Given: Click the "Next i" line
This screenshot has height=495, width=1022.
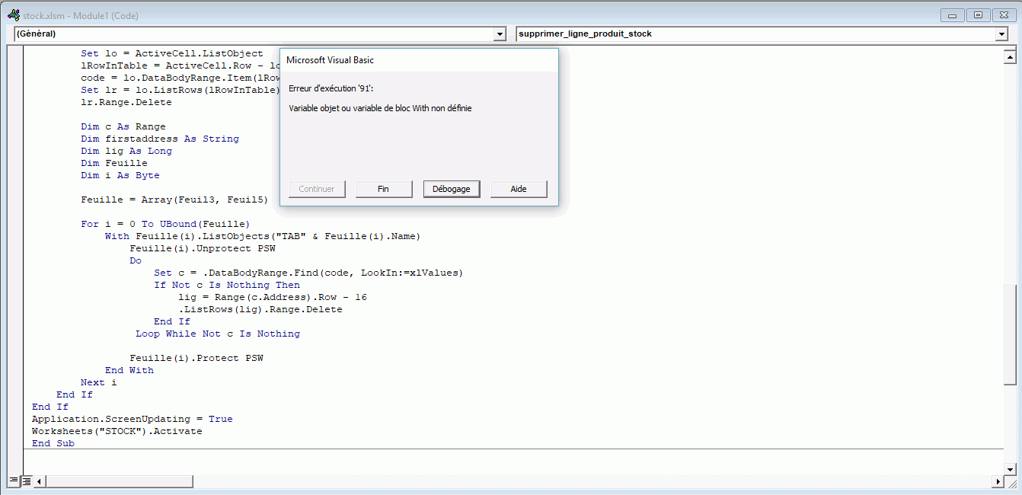Looking at the screenshot, I should [99, 382].
